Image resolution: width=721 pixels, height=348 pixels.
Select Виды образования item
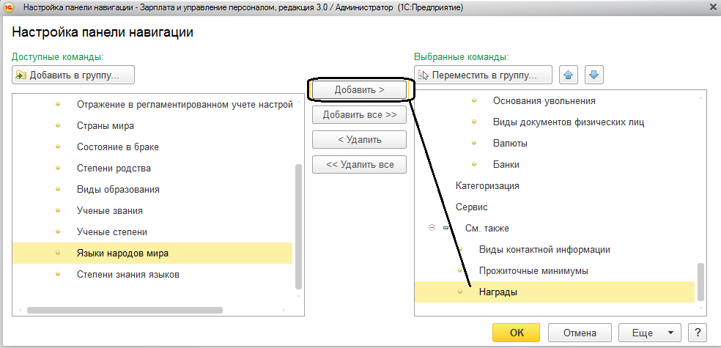(x=118, y=190)
